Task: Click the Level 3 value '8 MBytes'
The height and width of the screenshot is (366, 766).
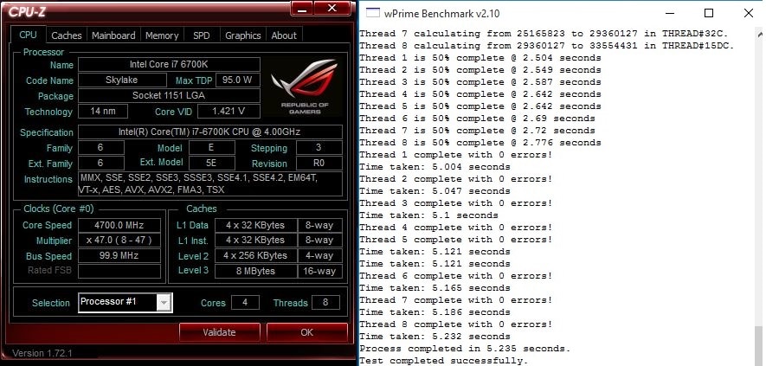Action: click(255, 271)
